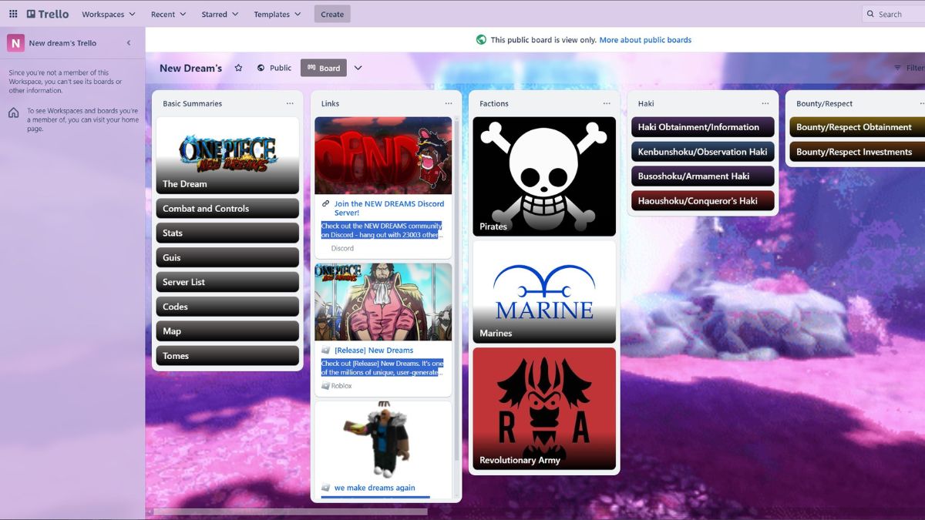Viewport: 925px width, 520px height.
Task: Collapse the workspace sidebar with the chevron
Action: click(129, 43)
